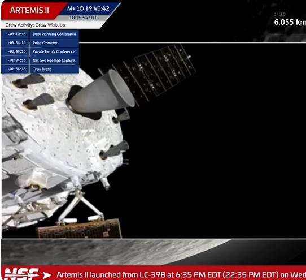
Task: Click the white arrow icon beside NSF logo
Action: (47, 275)
